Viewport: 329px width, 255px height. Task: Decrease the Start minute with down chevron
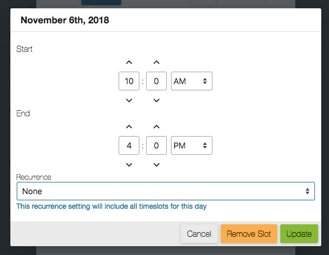click(156, 100)
